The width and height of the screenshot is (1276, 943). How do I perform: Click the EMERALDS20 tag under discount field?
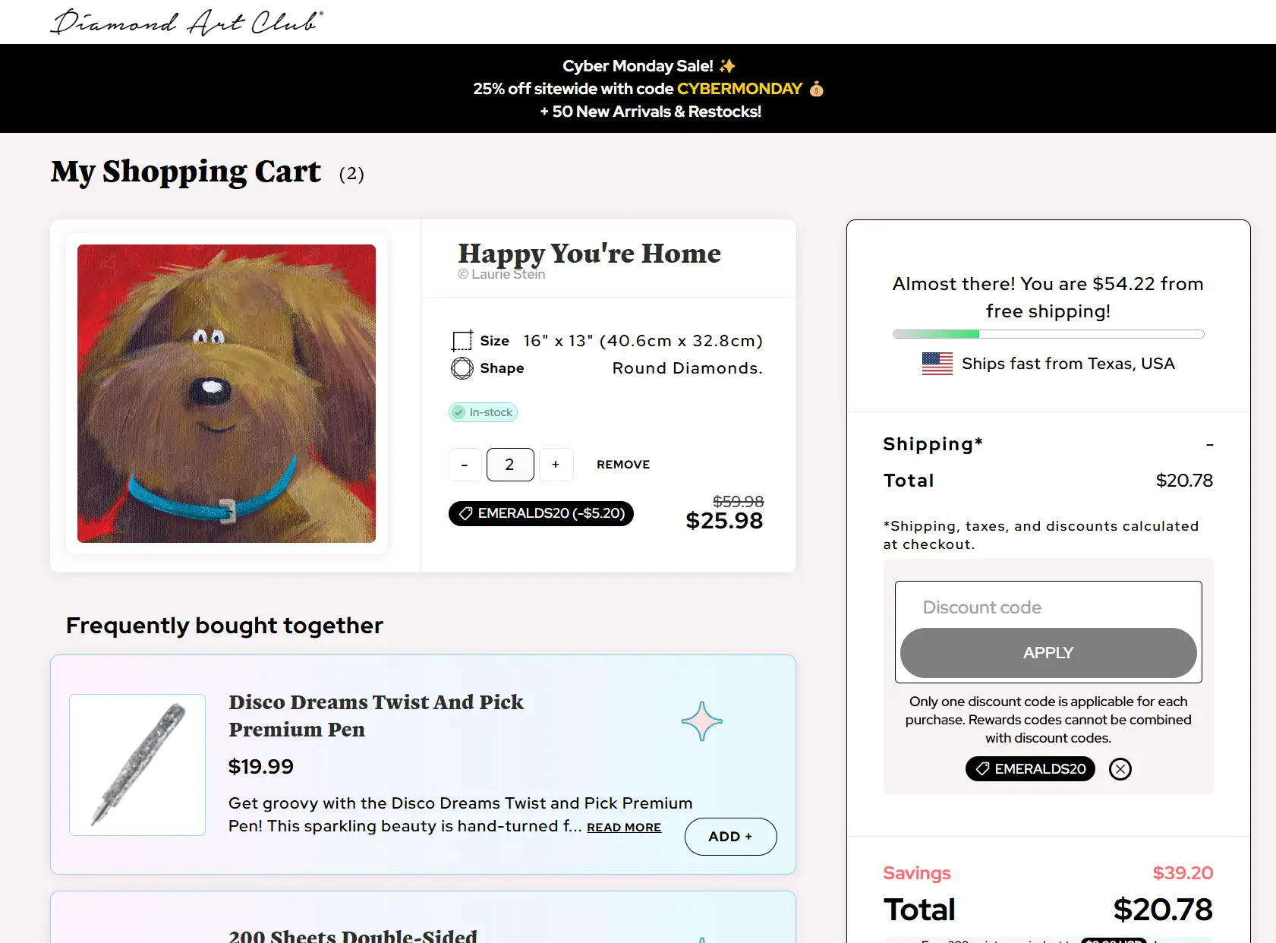1030,769
